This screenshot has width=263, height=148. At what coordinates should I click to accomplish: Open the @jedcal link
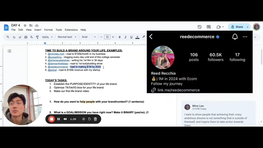pos(52,70)
